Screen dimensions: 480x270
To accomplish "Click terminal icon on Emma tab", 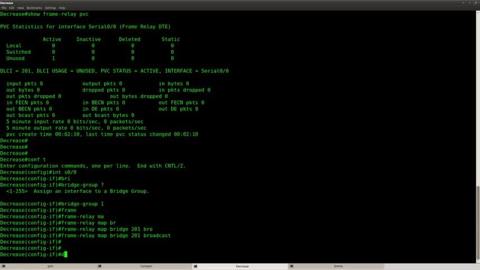I will pos(291,266).
